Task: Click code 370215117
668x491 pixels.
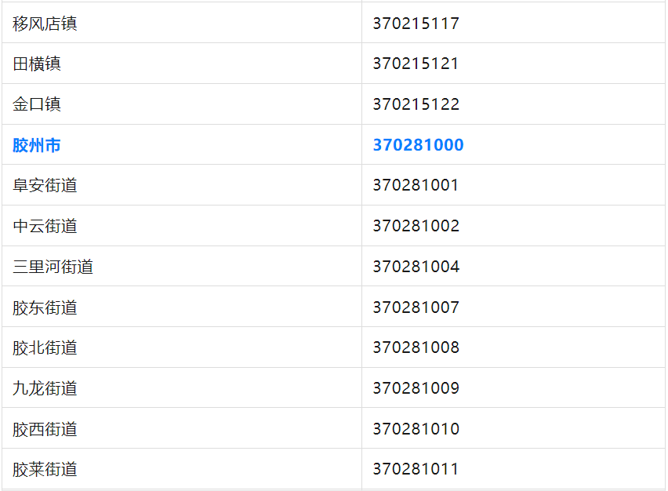Action: tap(416, 24)
